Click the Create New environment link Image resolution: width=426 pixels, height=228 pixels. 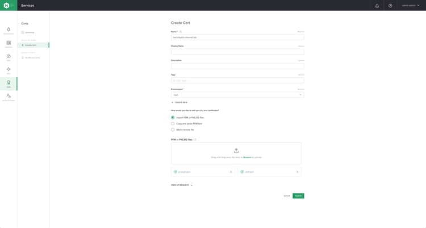(179, 103)
